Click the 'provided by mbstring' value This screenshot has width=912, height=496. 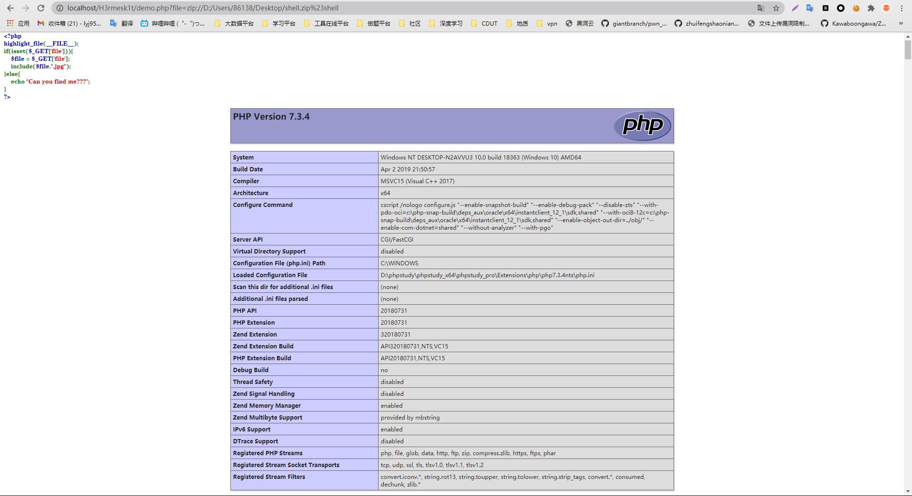pos(410,418)
